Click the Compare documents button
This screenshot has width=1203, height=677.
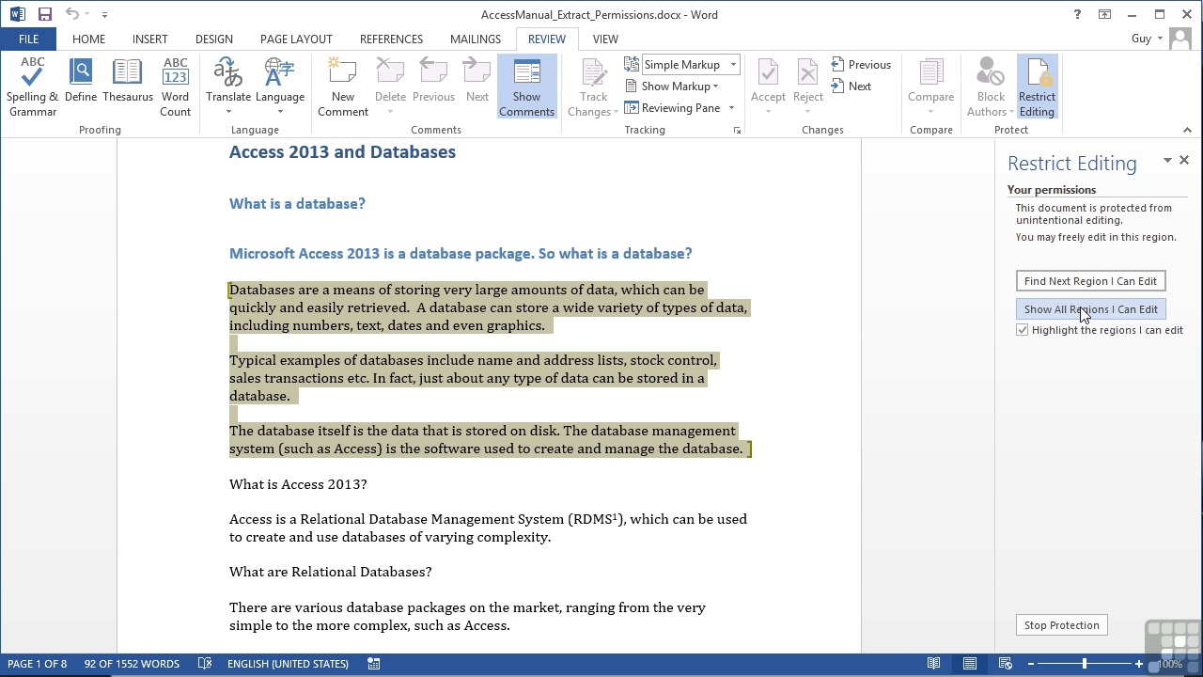pos(931,87)
